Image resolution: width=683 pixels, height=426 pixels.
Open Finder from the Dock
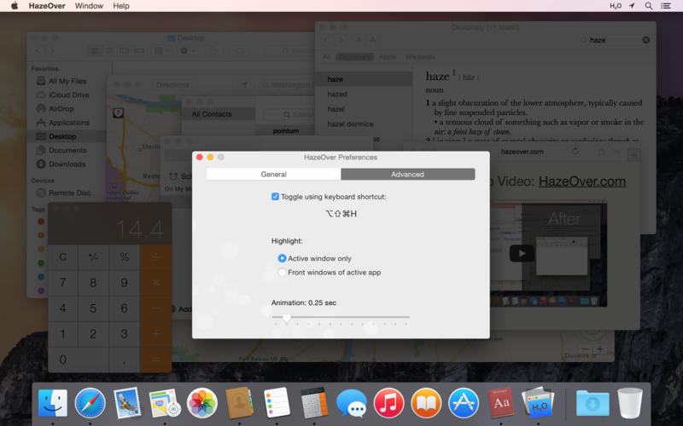53,403
